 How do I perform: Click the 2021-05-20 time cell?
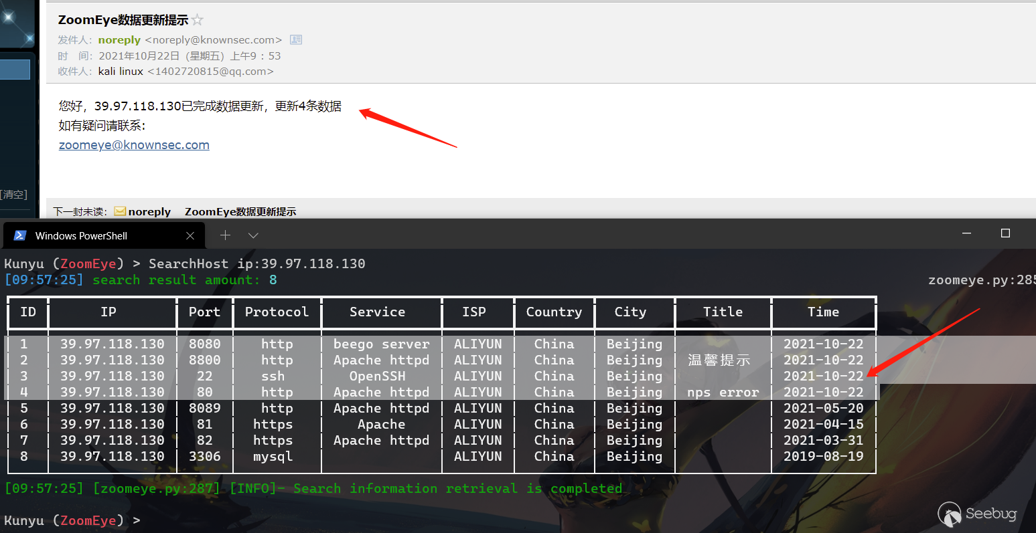[824, 408]
